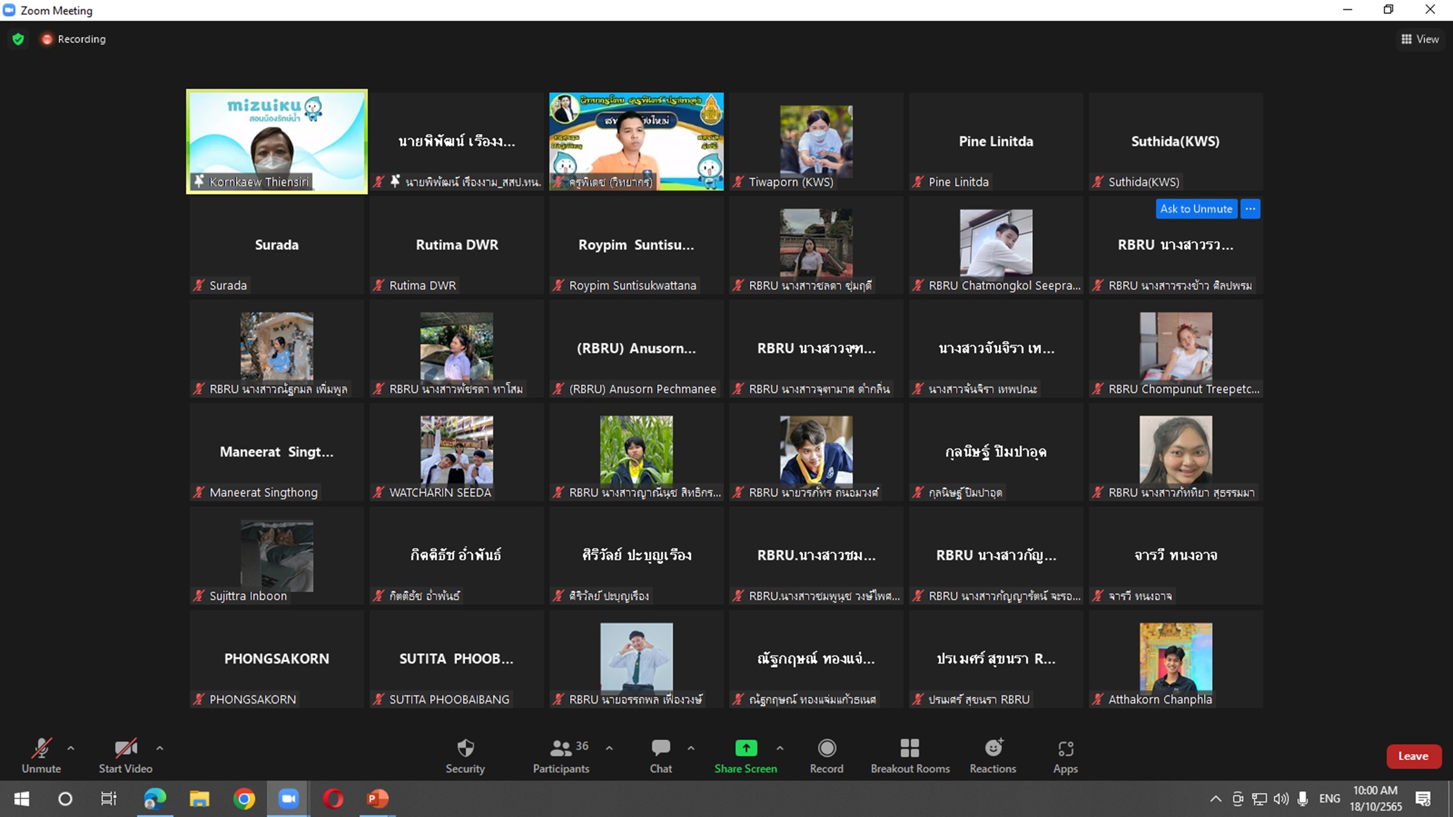Click the Ask to Unmute button

coord(1196,209)
